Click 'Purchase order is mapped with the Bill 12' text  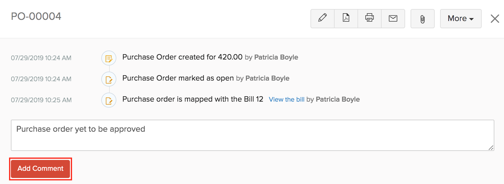point(193,99)
